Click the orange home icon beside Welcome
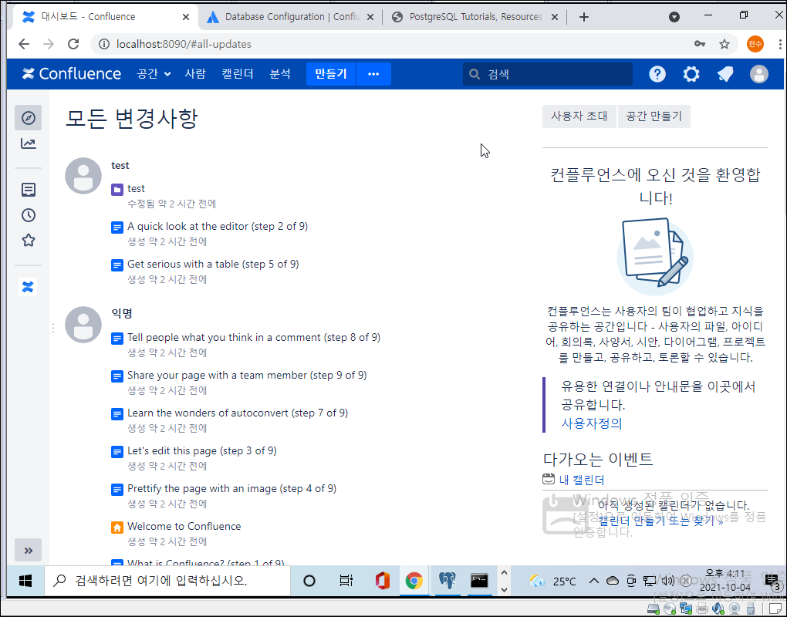This screenshot has width=787, height=617. point(117,528)
